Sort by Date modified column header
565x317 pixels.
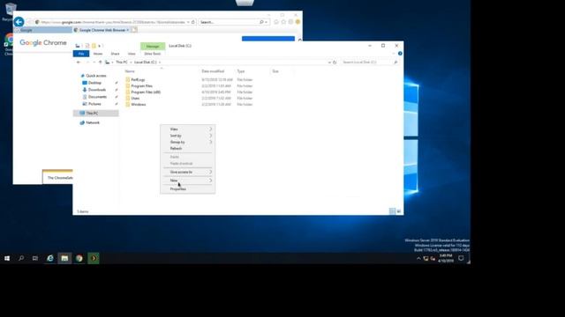(213, 71)
